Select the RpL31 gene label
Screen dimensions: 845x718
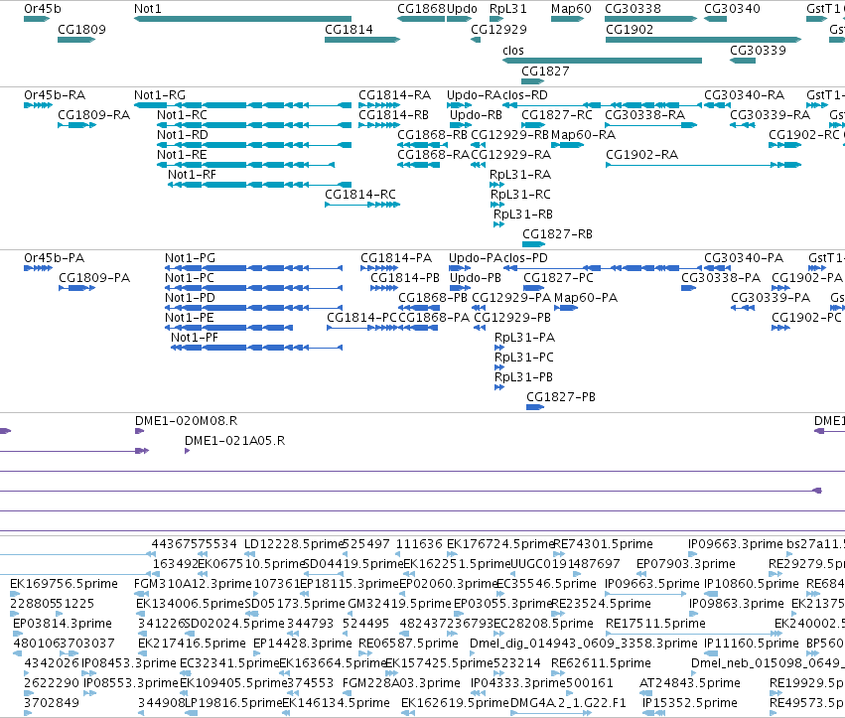(508, 9)
